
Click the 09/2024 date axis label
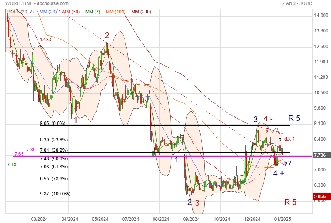pos(191,219)
